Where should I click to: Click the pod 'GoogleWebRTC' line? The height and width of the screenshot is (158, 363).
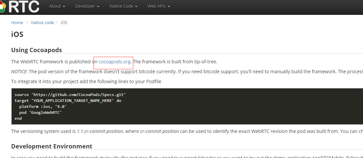click(x=40, y=112)
